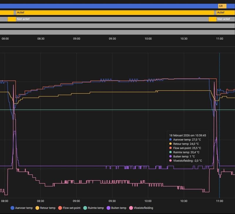Click the blue Aanvoer temp legend dot
Viewport: 235px width, 214px height.
click(12, 208)
